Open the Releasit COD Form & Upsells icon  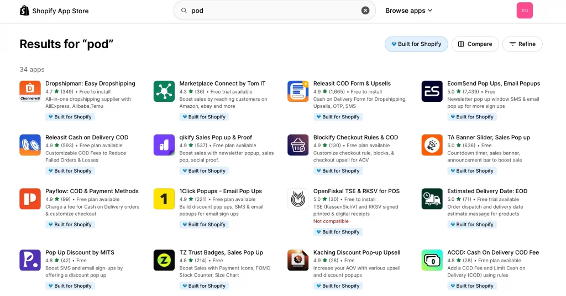(x=298, y=91)
